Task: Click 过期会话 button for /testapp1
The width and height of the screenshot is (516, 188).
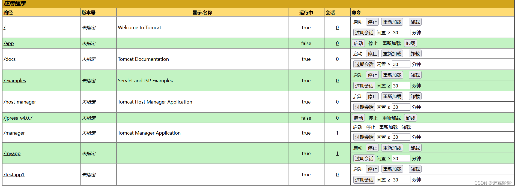Action: click(364, 180)
